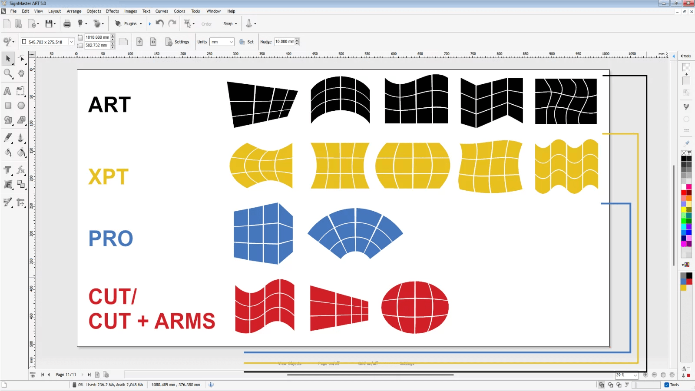Select the blue PRO cube warp shape

pyautogui.click(x=263, y=233)
